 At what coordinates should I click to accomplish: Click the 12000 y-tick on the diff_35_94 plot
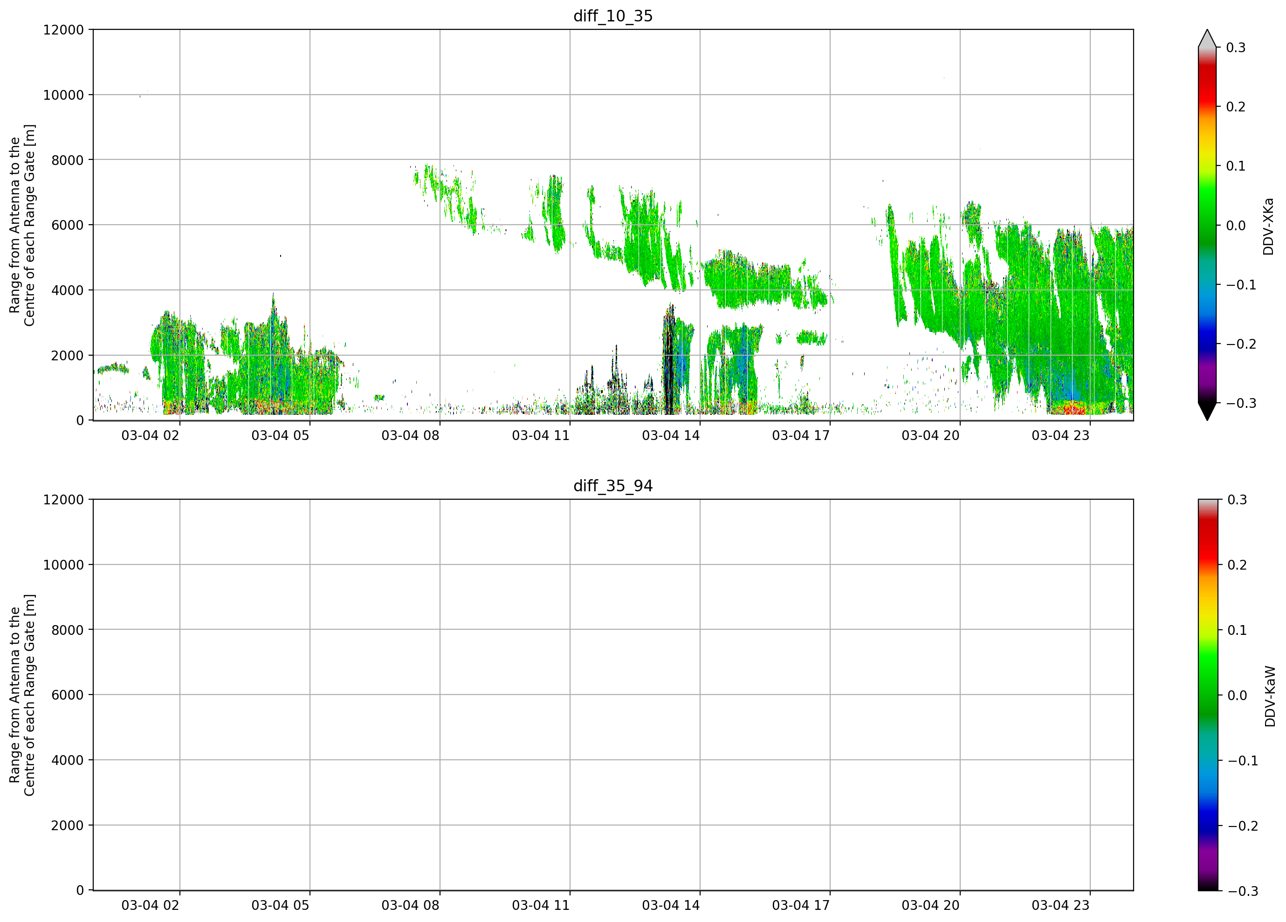pyautogui.click(x=63, y=500)
